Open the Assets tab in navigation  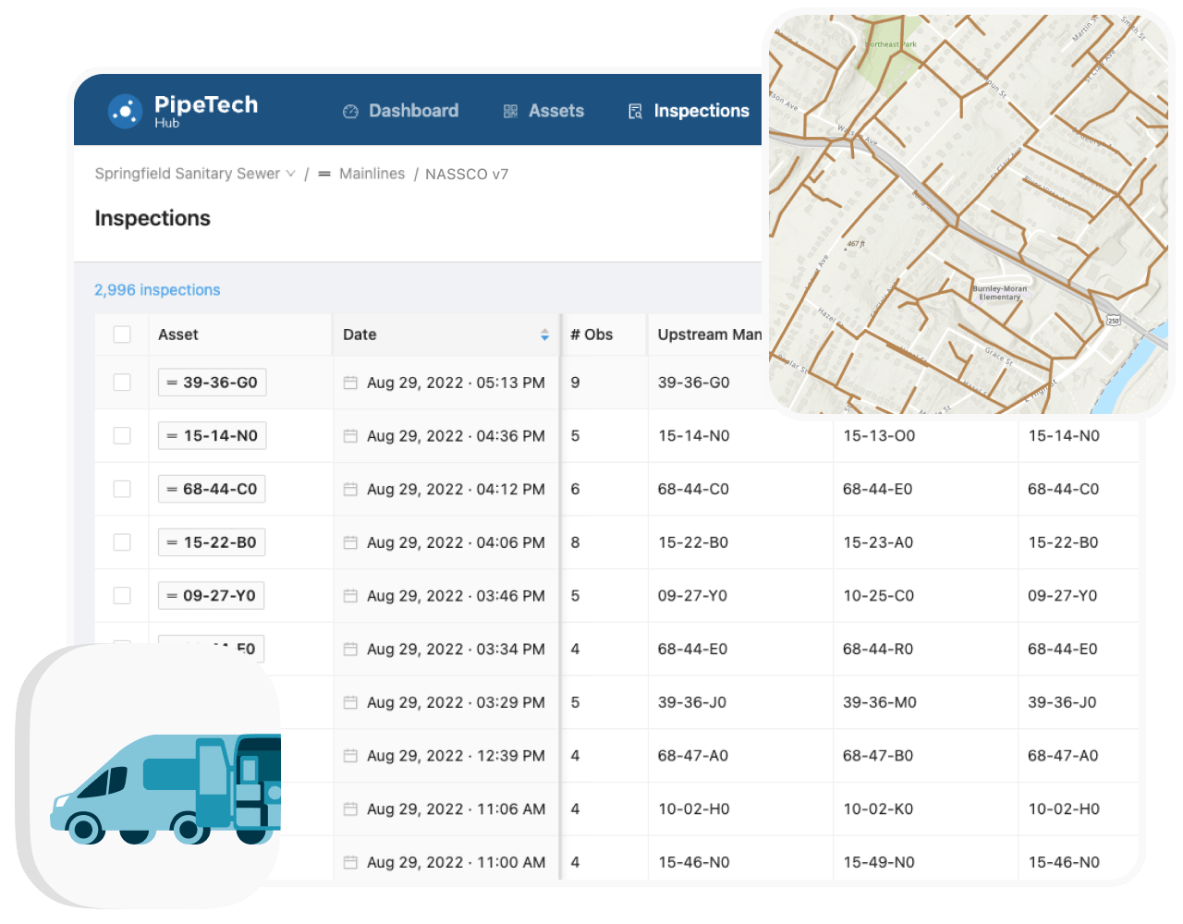(x=555, y=111)
